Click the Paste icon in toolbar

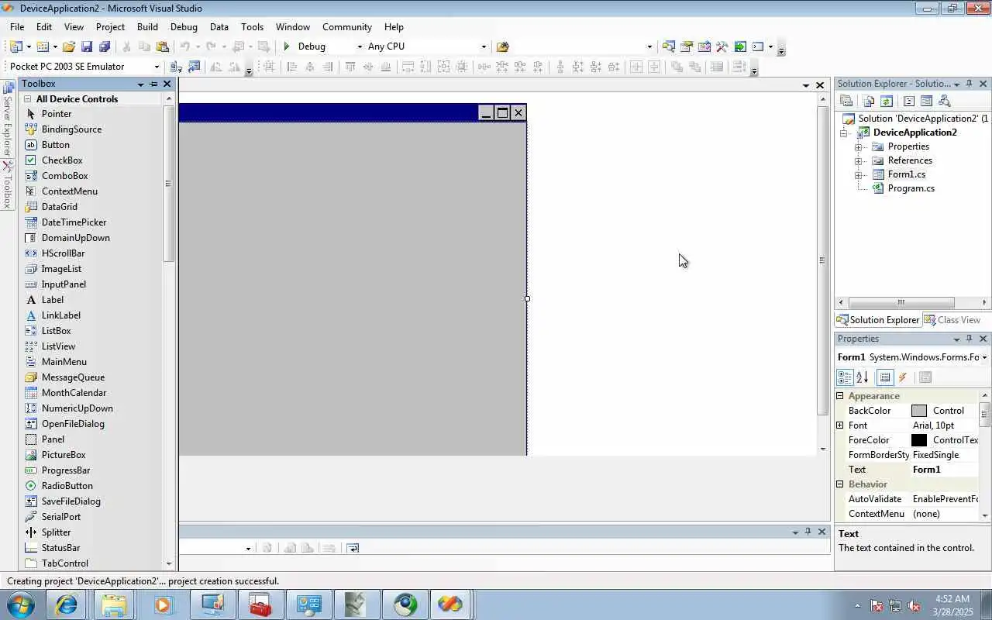(x=163, y=46)
